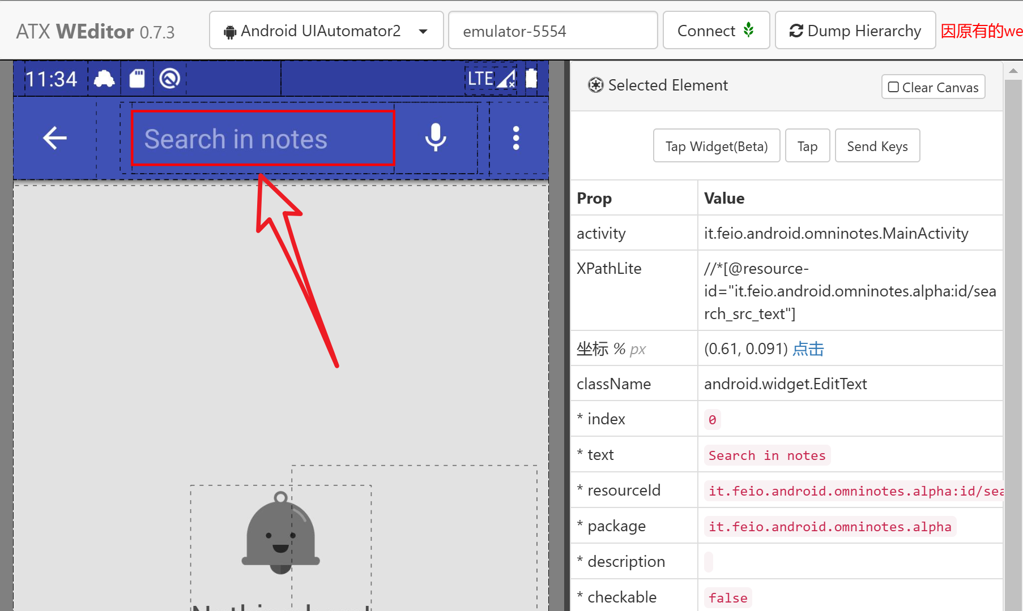The width and height of the screenshot is (1023, 611).
Task: Tap the microphone voice search icon
Action: (x=436, y=137)
